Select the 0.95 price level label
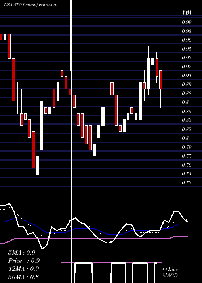This screenshot has height=283, width=202. (x=187, y=49)
